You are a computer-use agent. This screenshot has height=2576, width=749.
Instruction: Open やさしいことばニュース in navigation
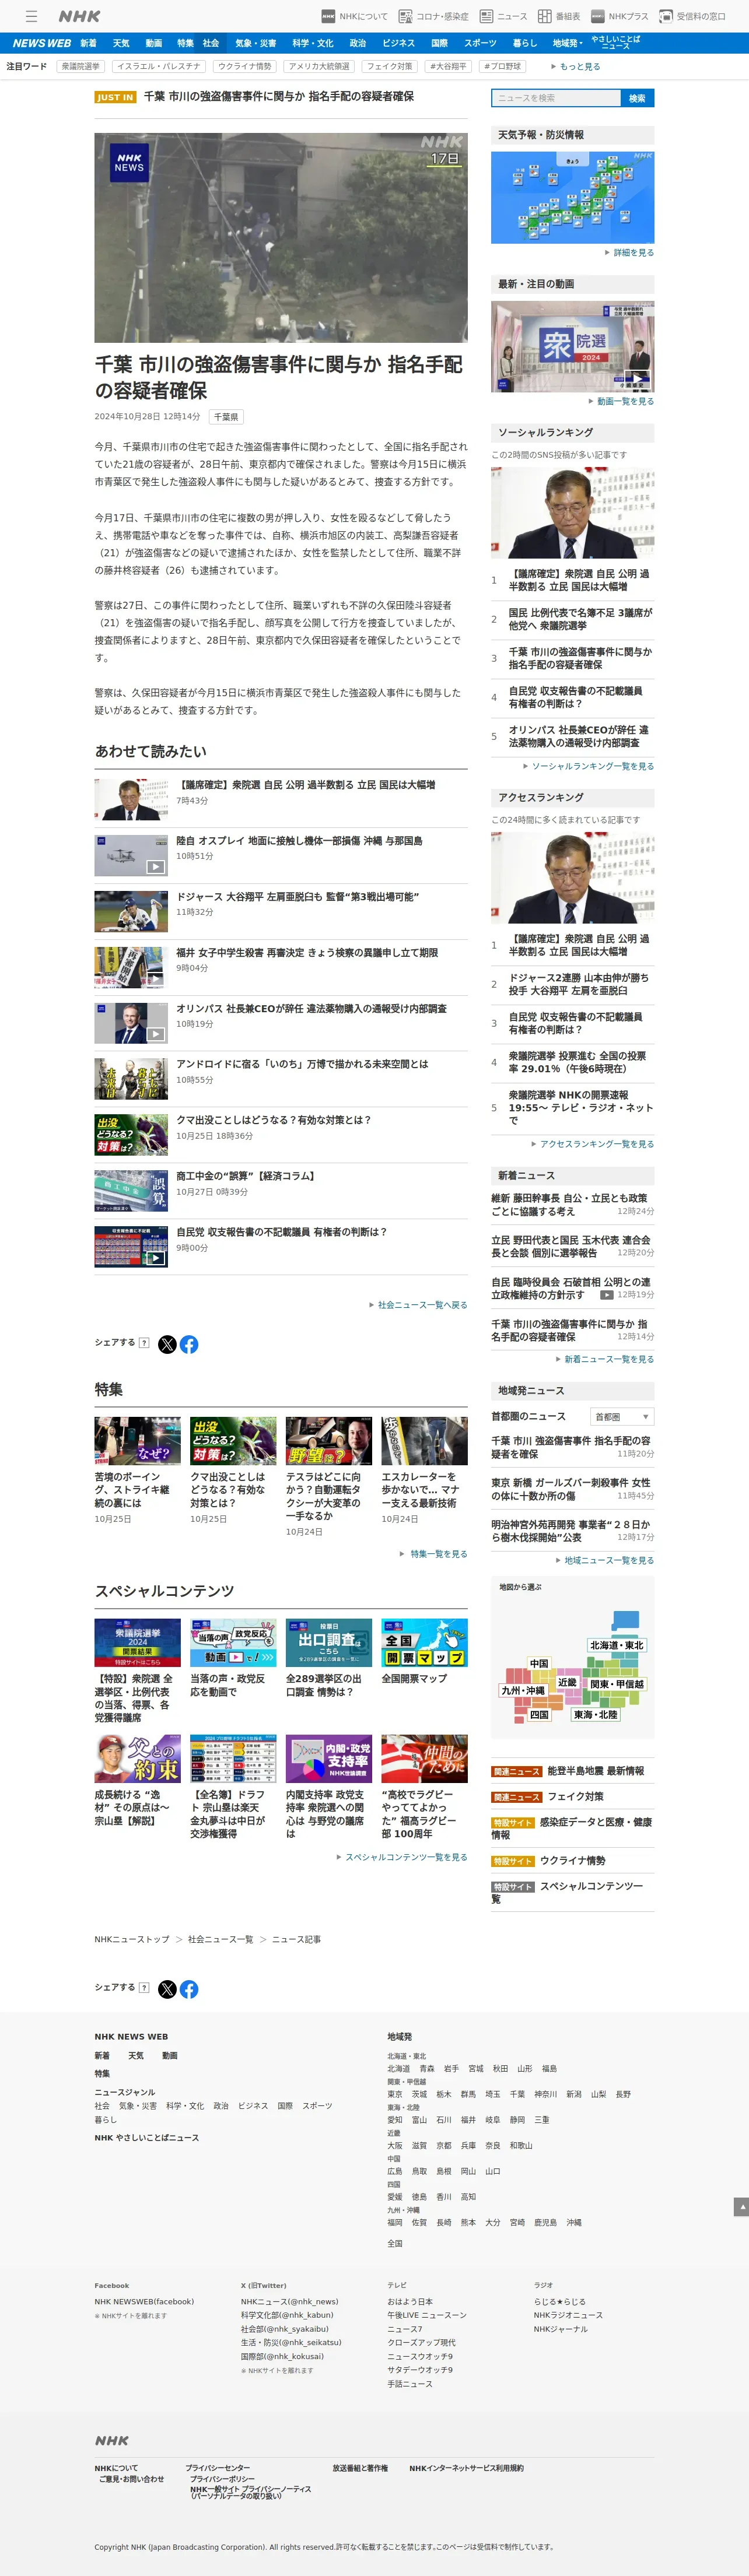(x=615, y=43)
